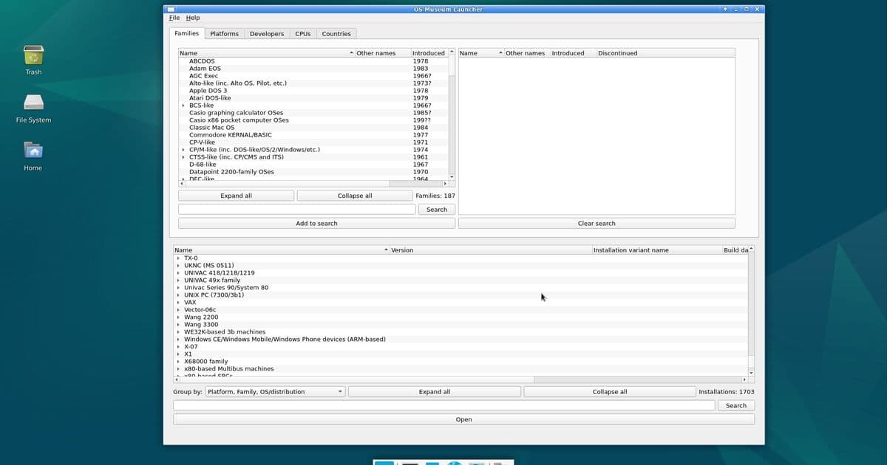
Task: Select the AGC Exec row
Action: click(313, 76)
